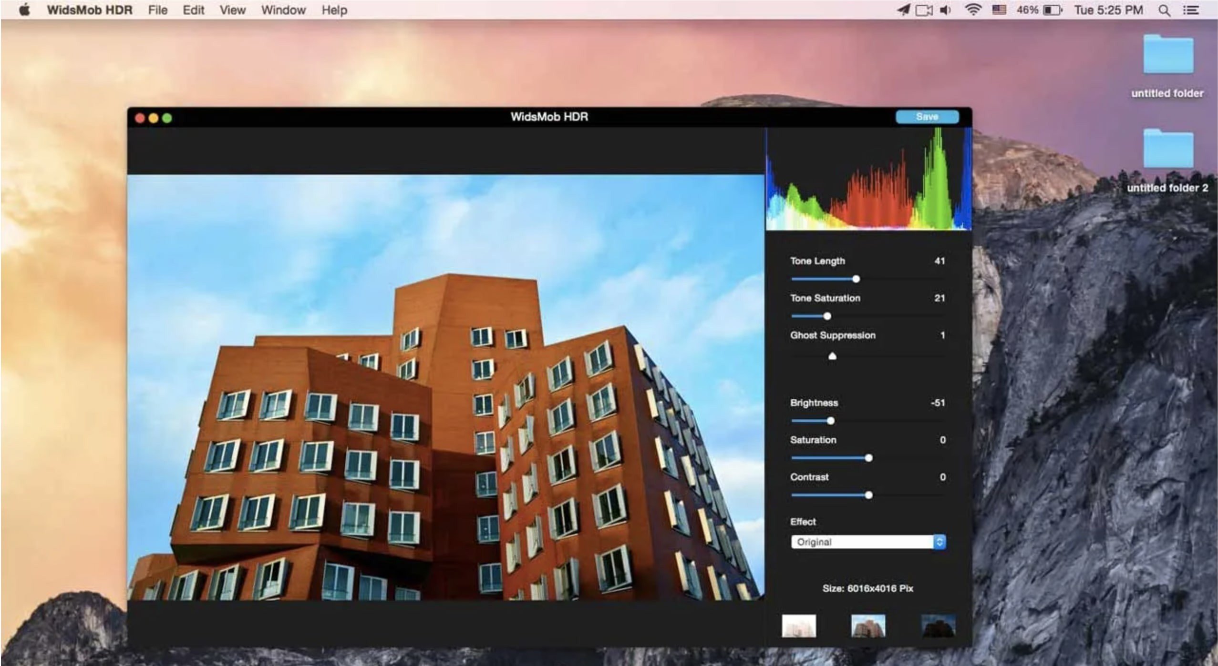Viewport: 1218px width, 666px height.
Task: Select the first untitled folder icon
Action: pos(1168,55)
